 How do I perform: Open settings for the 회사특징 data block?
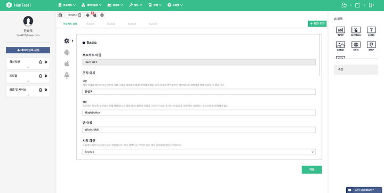(46, 62)
